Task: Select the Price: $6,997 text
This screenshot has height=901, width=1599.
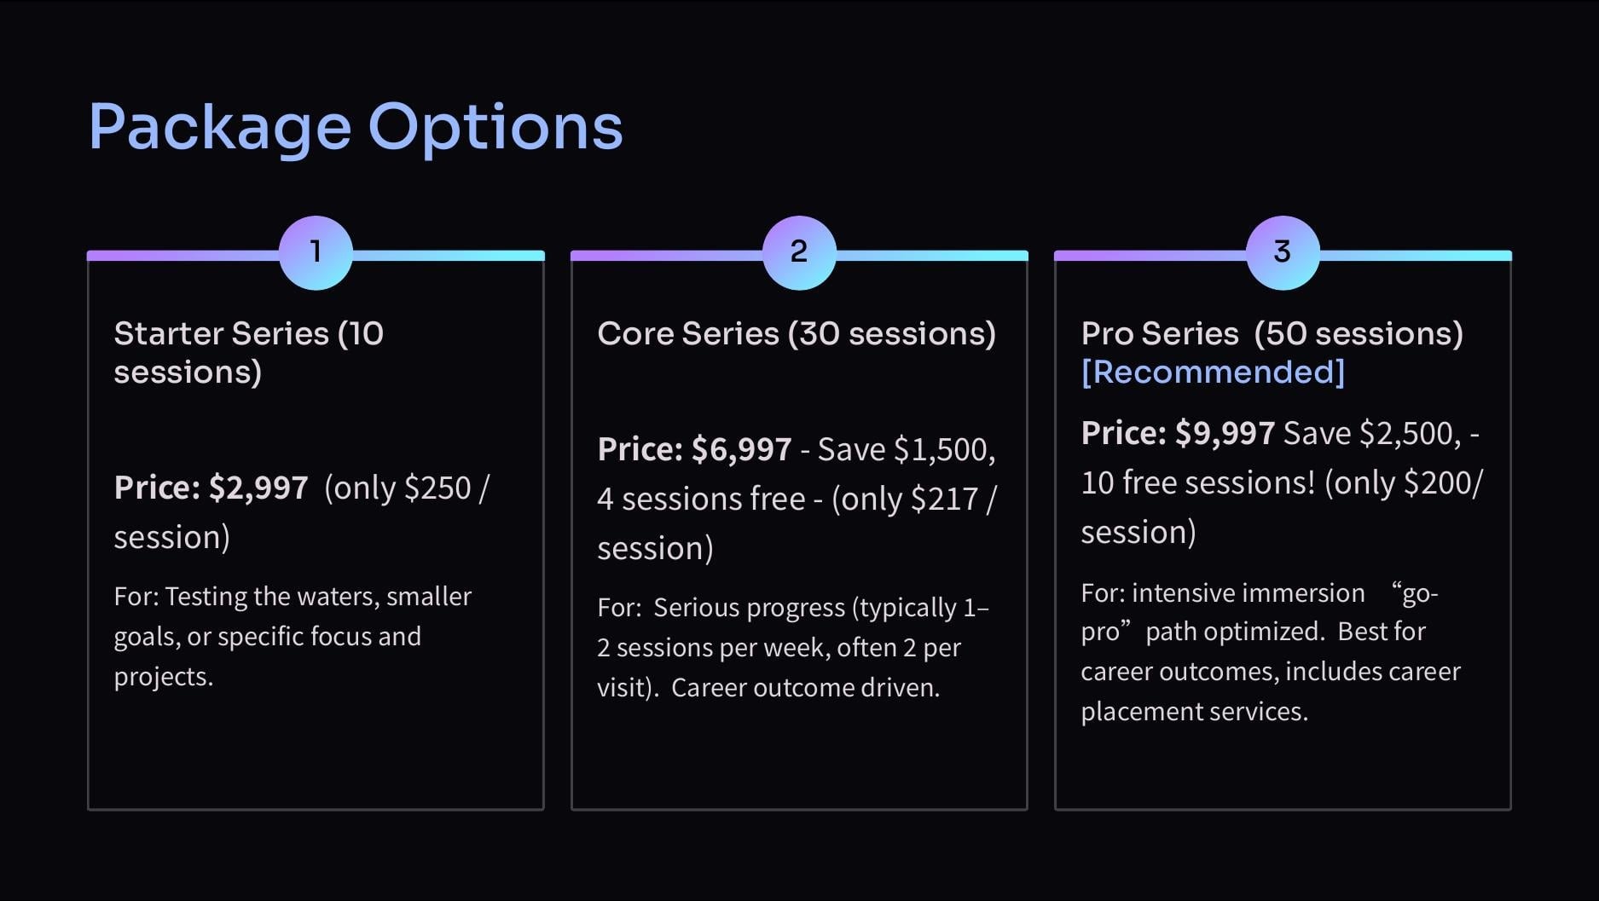Action: [694, 449]
